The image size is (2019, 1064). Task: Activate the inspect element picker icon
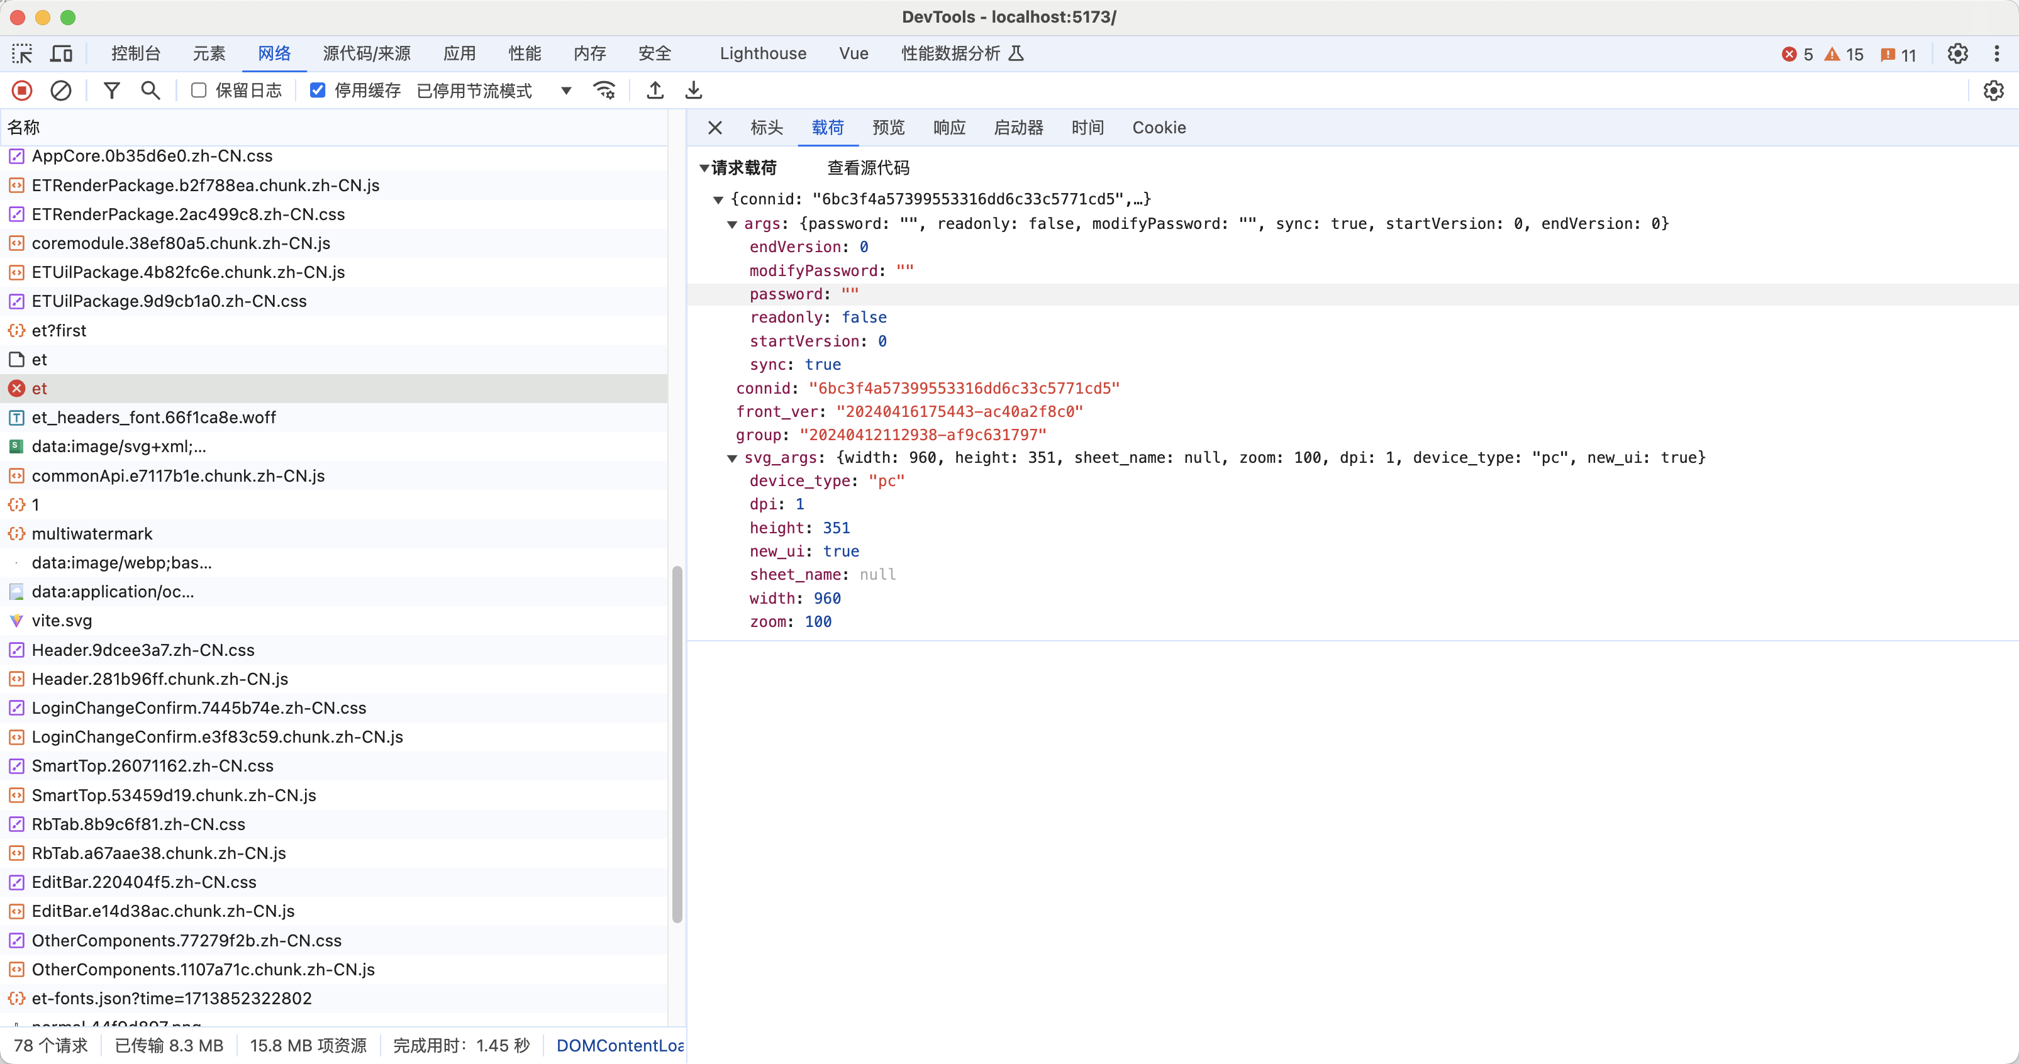(x=22, y=53)
